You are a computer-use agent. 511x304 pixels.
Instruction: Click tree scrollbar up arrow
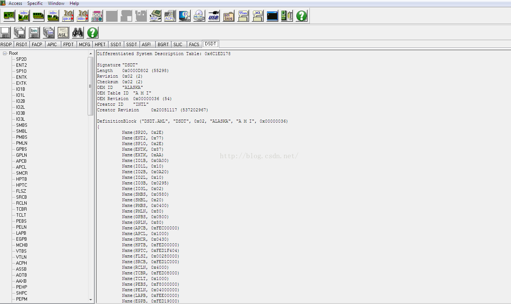coord(90,54)
